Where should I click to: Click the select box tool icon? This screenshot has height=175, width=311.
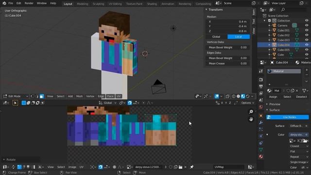pos(15,103)
